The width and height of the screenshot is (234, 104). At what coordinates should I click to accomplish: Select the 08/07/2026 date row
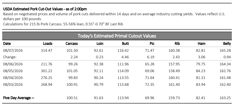(117, 50)
